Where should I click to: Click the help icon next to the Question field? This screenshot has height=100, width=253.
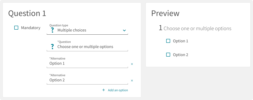click(52, 47)
